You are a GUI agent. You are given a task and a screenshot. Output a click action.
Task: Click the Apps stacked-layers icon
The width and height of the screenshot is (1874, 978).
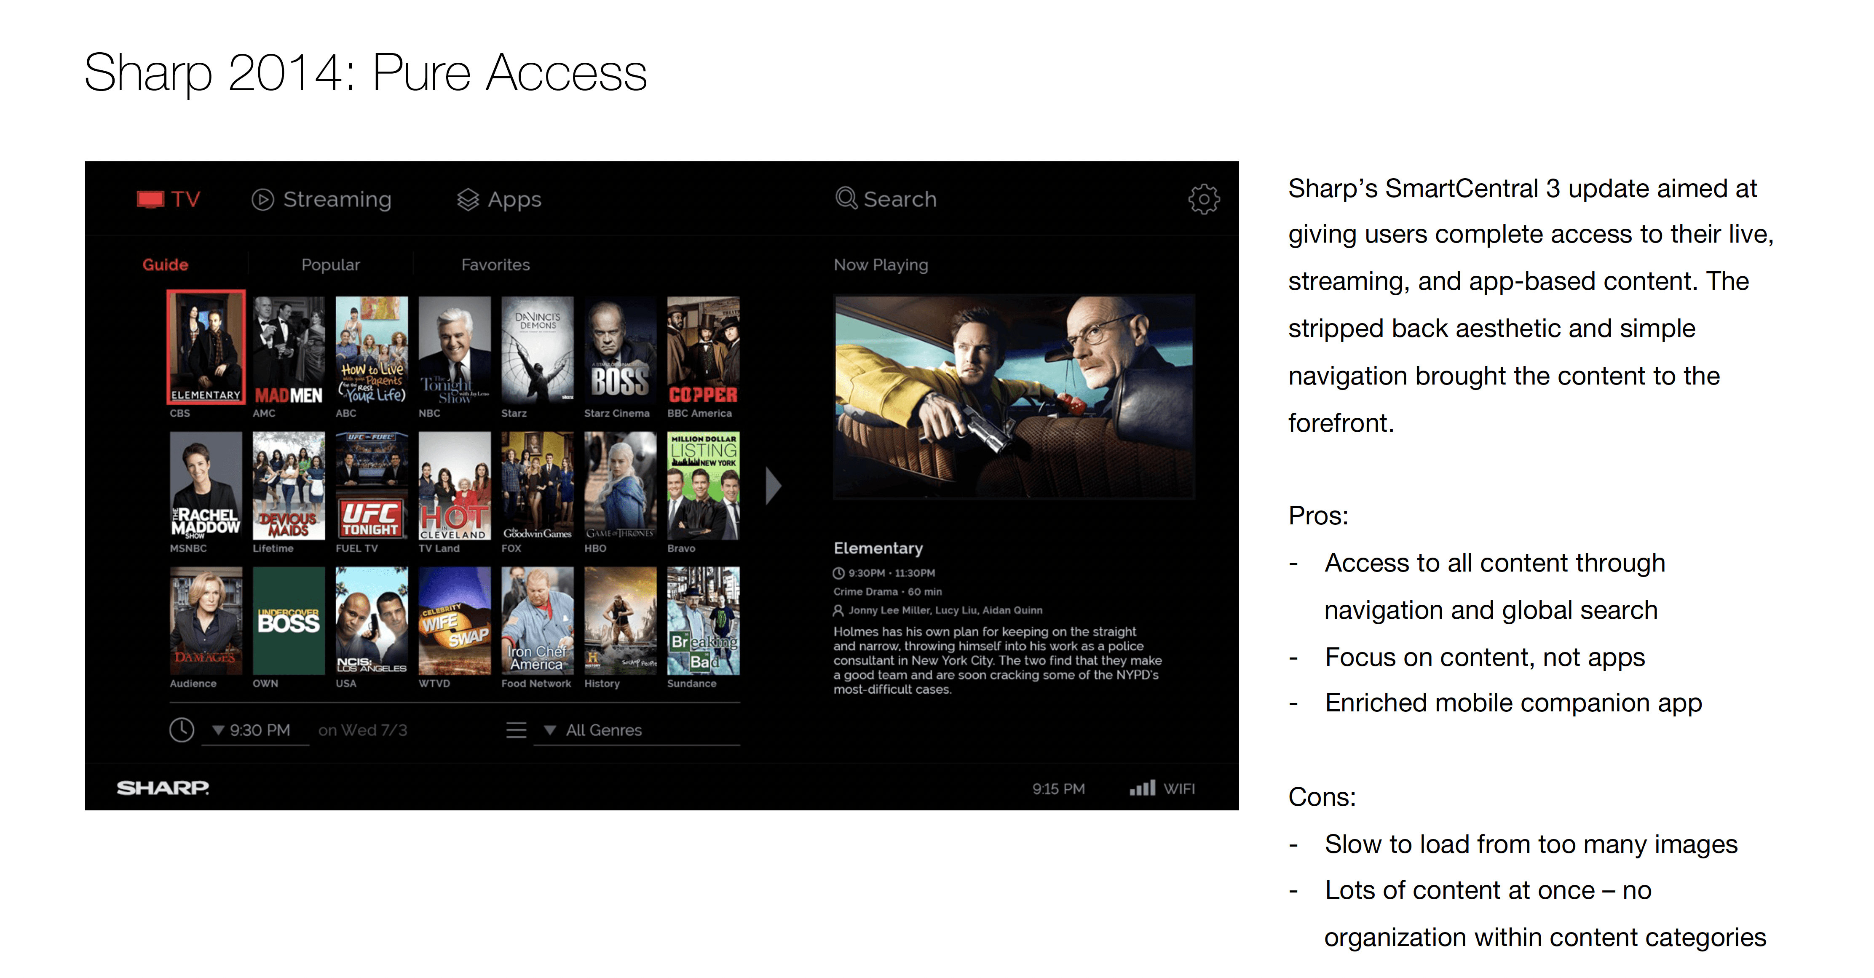pos(468,199)
